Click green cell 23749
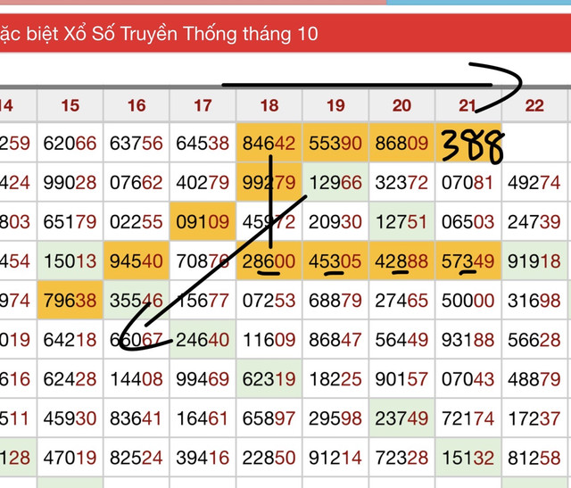 (401, 418)
